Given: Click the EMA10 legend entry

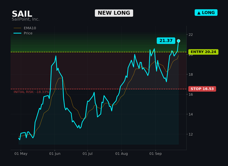Looking at the screenshot, I should (25, 28).
